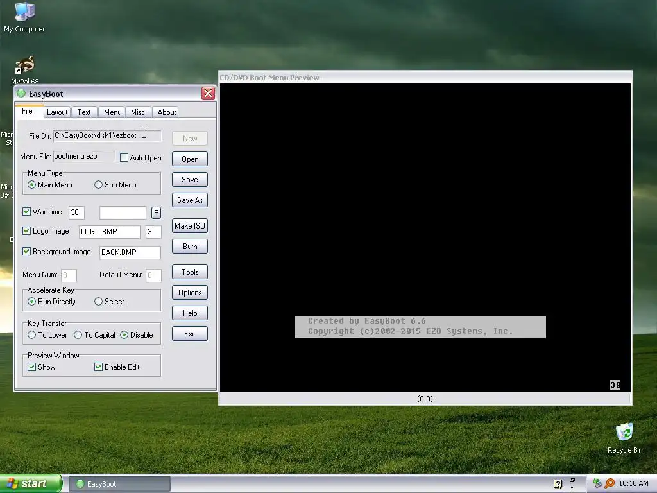Open the My Computer desktop icon
Viewport: 657px width, 493px height.
click(24, 17)
